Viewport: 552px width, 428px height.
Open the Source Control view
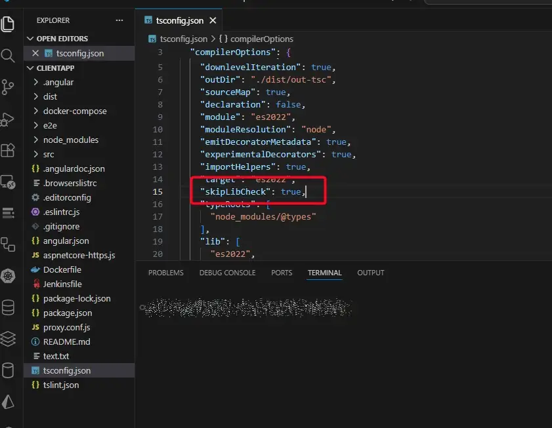[x=8, y=87]
